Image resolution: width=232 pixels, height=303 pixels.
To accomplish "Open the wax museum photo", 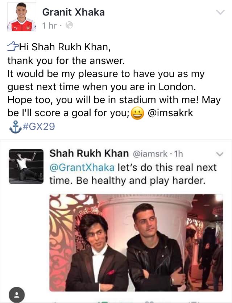I will [x=136, y=243].
